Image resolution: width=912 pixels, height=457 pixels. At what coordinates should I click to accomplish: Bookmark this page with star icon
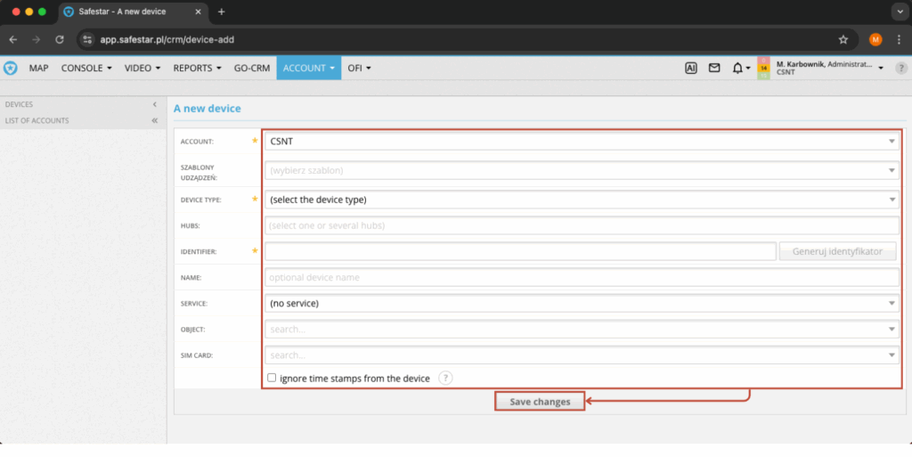pos(843,39)
